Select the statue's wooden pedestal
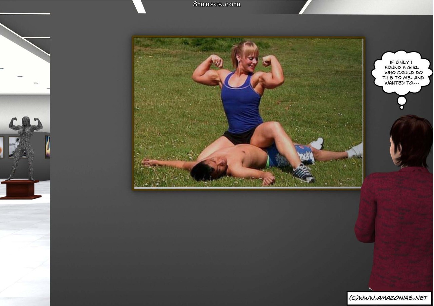The width and height of the screenshot is (434, 306). (x=20, y=189)
